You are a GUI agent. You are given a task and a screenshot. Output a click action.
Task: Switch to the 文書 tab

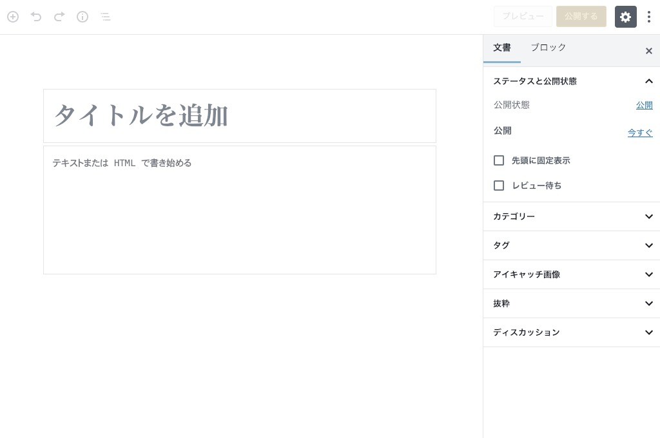[x=501, y=48]
